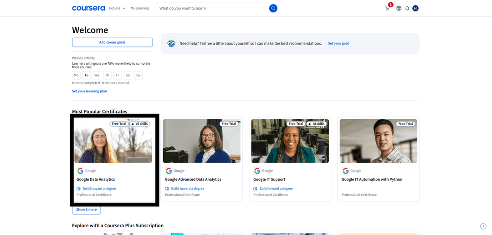Click the Explore with a Coursera Plus Subscription heading

click(x=118, y=225)
